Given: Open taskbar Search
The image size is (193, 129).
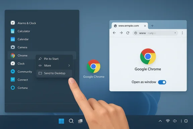Looking at the screenshot, I should click(x=71, y=121).
